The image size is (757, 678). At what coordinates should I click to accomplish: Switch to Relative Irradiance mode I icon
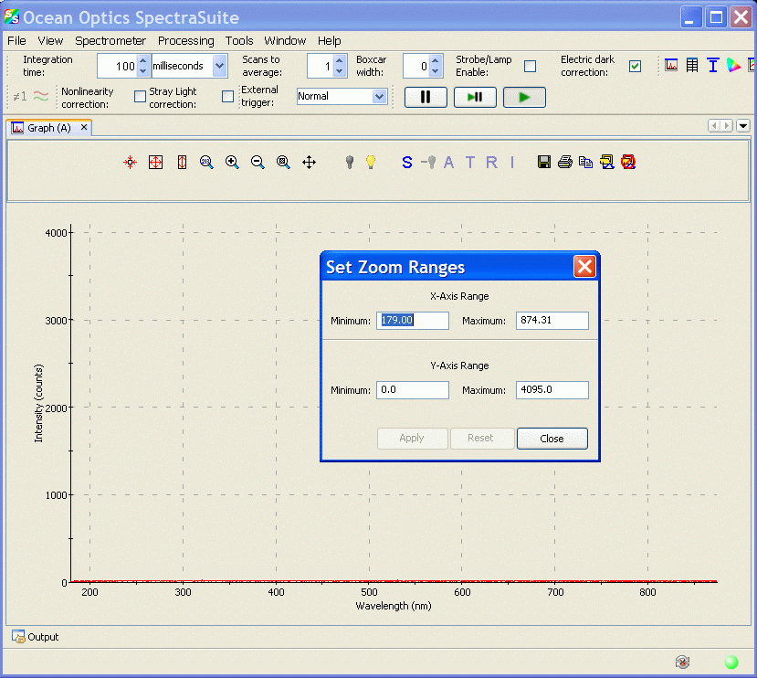click(512, 163)
